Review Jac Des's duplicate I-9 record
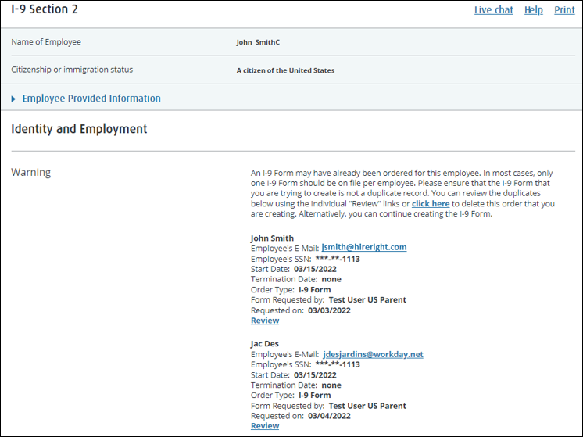583x437 pixels. coord(265,426)
